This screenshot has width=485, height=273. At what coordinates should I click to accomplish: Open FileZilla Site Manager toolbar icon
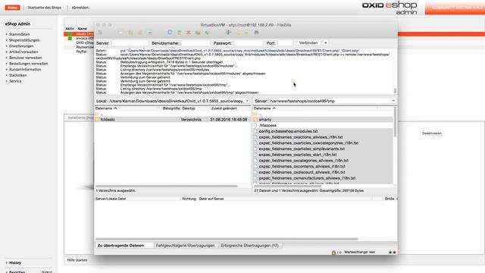click(x=100, y=33)
